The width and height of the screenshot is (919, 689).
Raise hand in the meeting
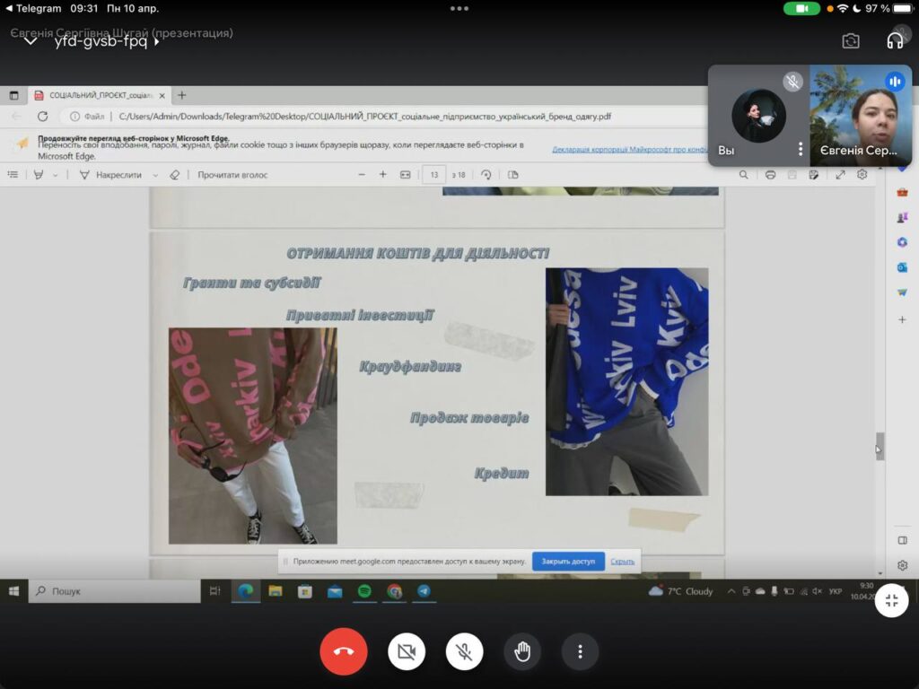(522, 651)
